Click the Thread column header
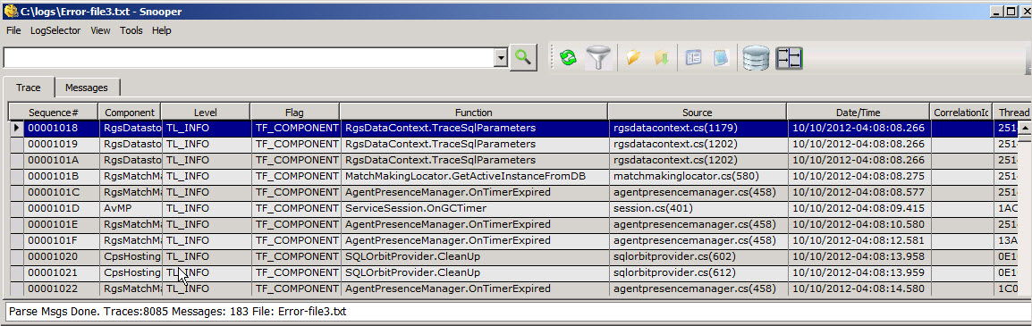 [x=1013, y=113]
